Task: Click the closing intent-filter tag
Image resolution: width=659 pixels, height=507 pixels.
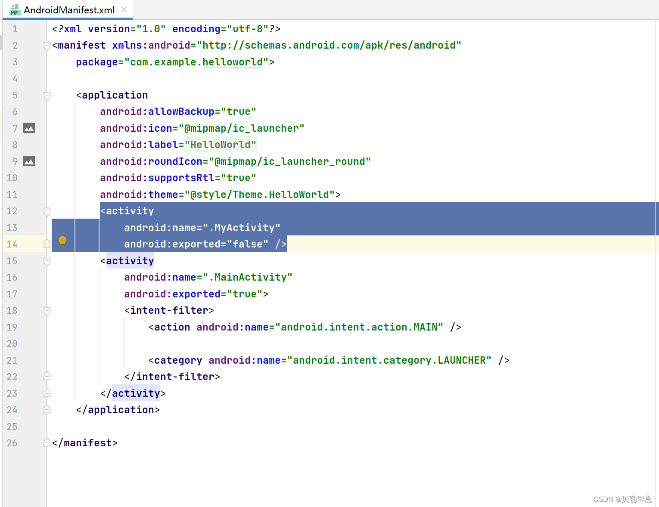Action: click(x=172, y=377)
